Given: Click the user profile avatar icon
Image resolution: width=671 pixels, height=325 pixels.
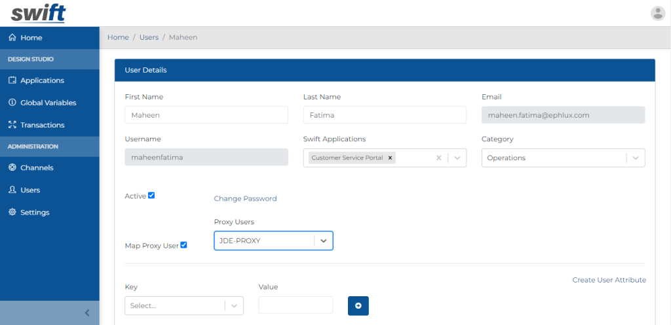Looking at the screenshot, I should (x=657, y=13).
